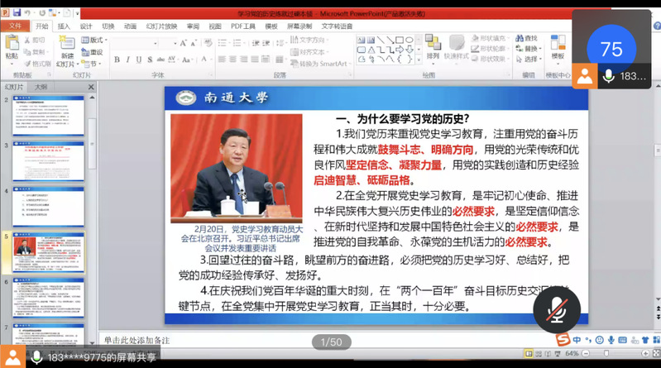
Task: Open the 文件 (File) menu button
Action: coord(14,26)
